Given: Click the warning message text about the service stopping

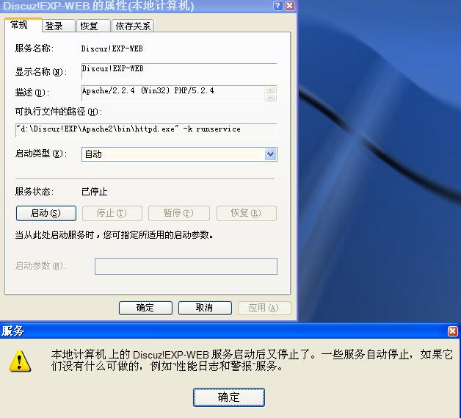Looking at the screenshot, I should (252, 360).
